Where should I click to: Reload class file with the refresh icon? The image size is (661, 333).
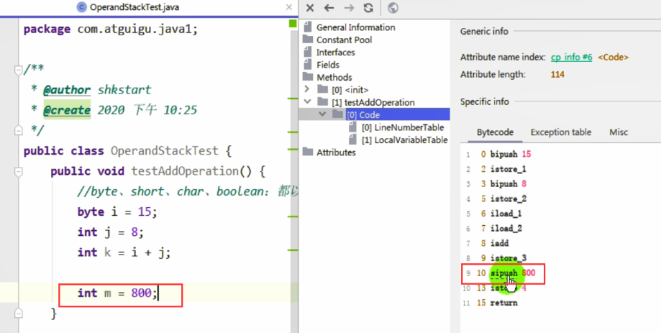(368, 8)
